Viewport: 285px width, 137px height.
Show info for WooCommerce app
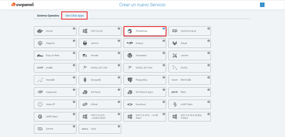click(209, 28)
